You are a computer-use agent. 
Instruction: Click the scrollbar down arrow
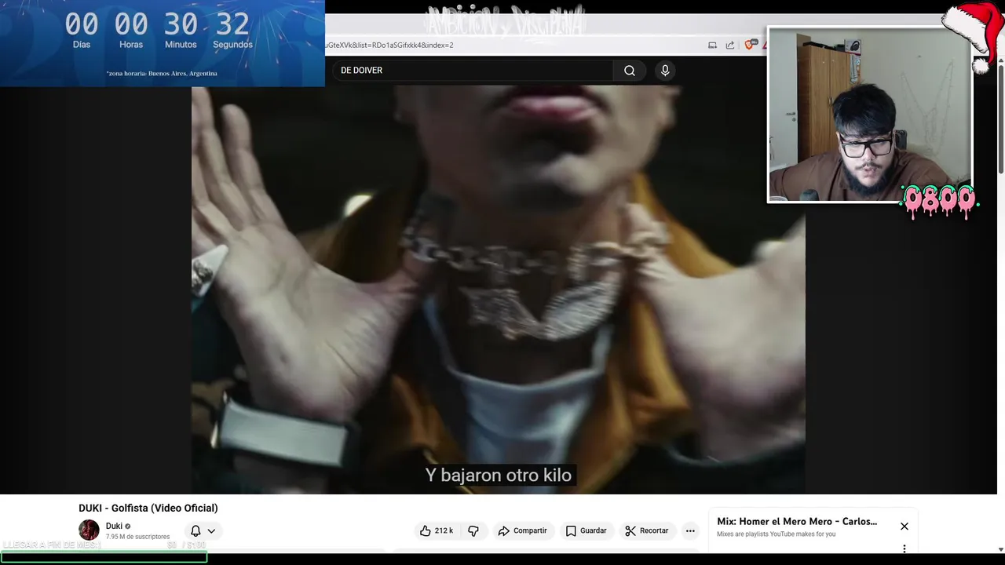(1000, 549)
